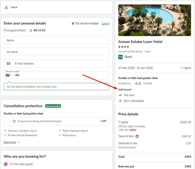The height and width of the screenshot is (169, 195).
Task: Click the user avatar icon beside Log in
Action: pyautogui.click(x=6, y=7)
